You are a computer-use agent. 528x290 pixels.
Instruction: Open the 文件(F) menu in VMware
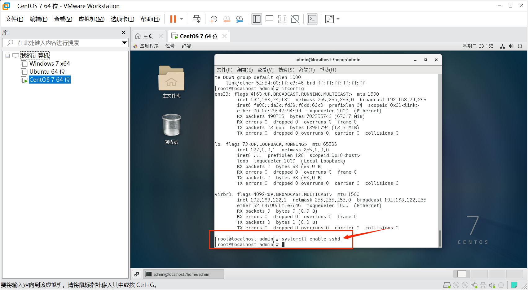click(x=15, y=19)
